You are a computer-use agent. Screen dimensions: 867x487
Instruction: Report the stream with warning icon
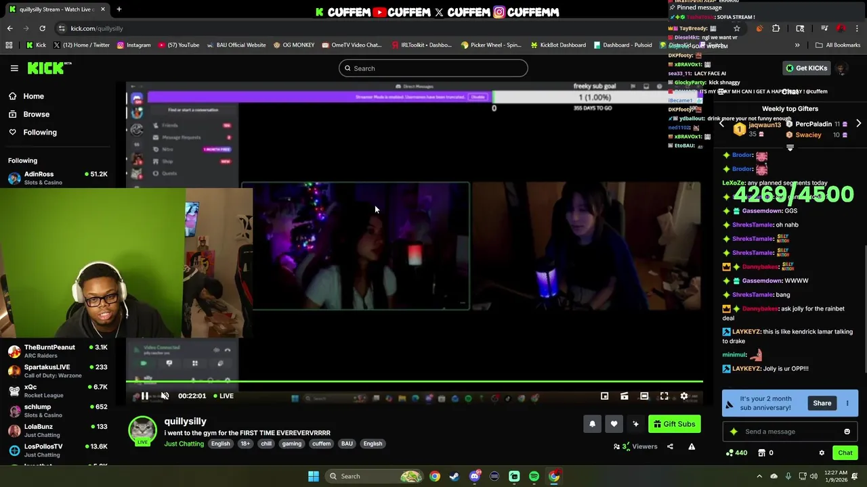(692, 446)
